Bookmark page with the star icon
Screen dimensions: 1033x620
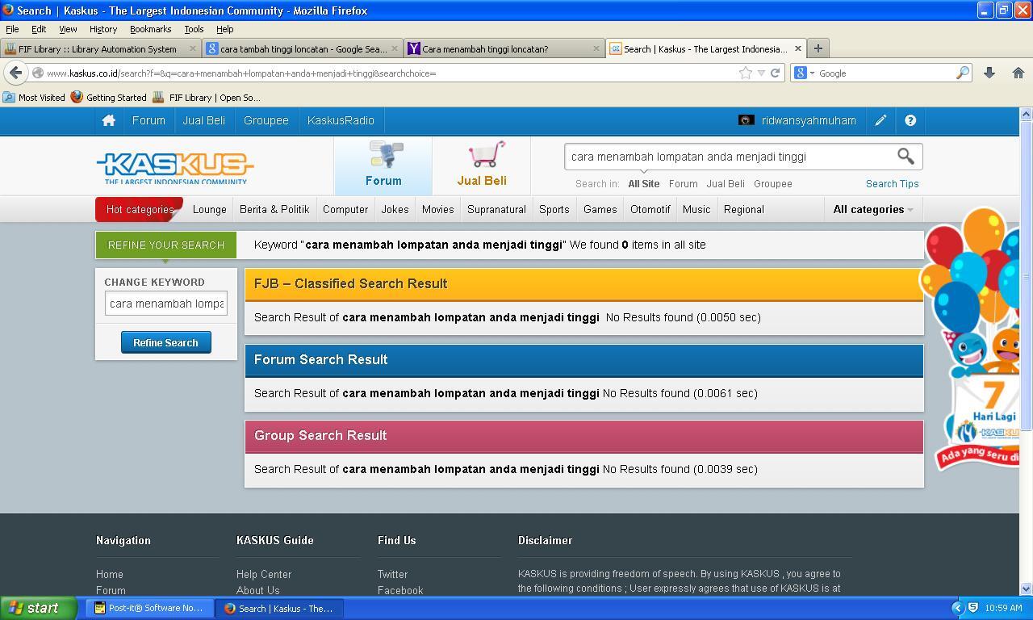[745, 73]
